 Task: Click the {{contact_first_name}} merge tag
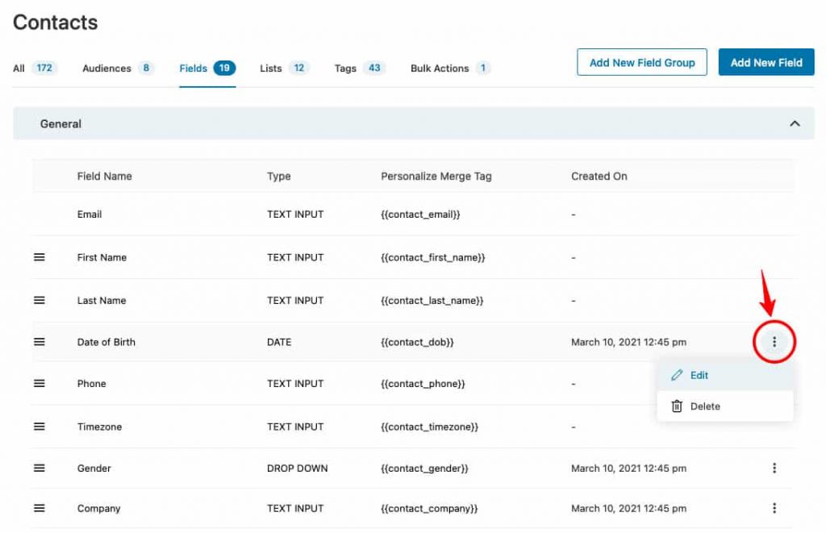(x=433, y=257)
